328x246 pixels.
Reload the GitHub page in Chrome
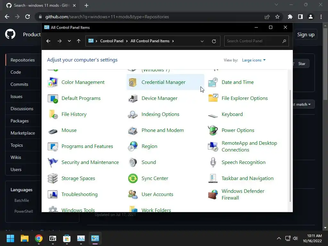[28, 17]
